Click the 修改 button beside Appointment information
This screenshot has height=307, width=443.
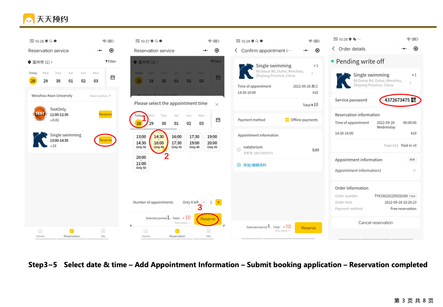412,160
